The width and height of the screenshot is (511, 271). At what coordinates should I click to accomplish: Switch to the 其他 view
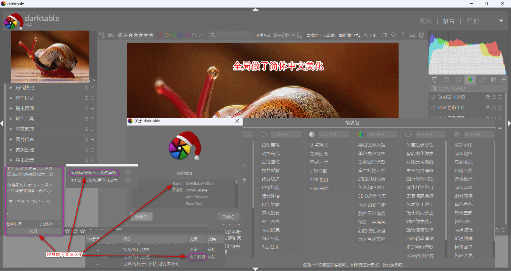coord(473,21)
